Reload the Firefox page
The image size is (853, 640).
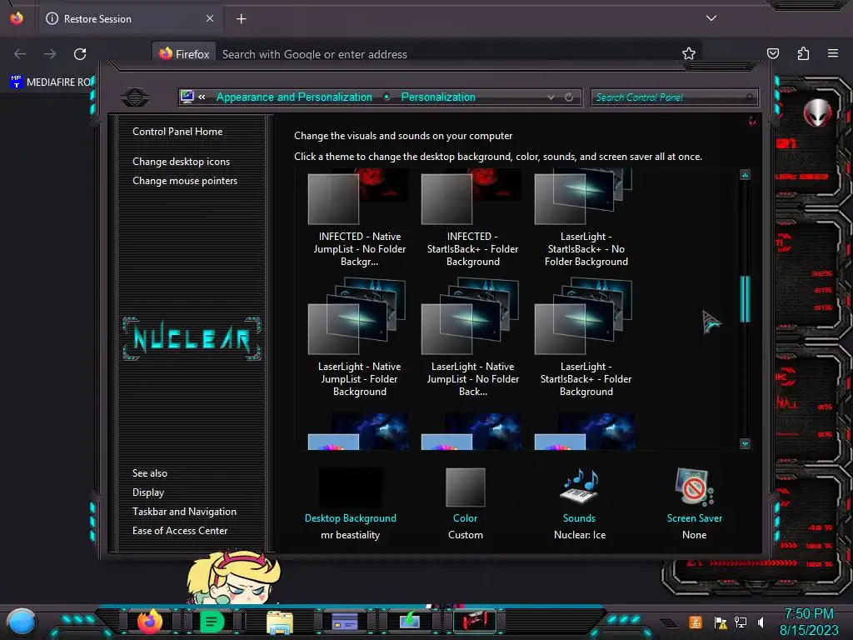[x=80, y=54]
